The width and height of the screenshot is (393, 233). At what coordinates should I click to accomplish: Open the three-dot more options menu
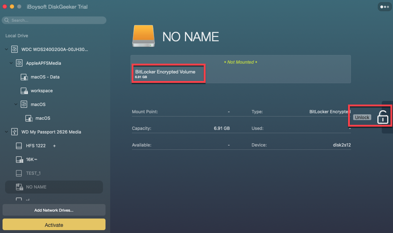point(384,7)
